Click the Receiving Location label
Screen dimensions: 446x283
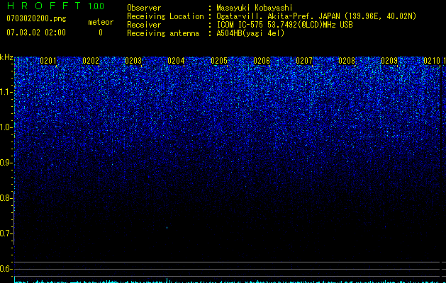tap(165, 16)
